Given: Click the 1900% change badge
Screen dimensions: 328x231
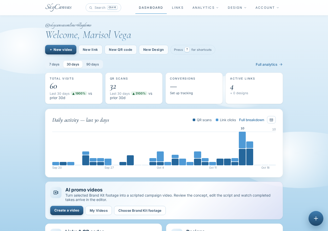Looking at the screenshot, I should pos(79,93).
